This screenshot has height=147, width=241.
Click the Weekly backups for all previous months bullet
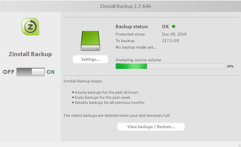click(108, 102)
